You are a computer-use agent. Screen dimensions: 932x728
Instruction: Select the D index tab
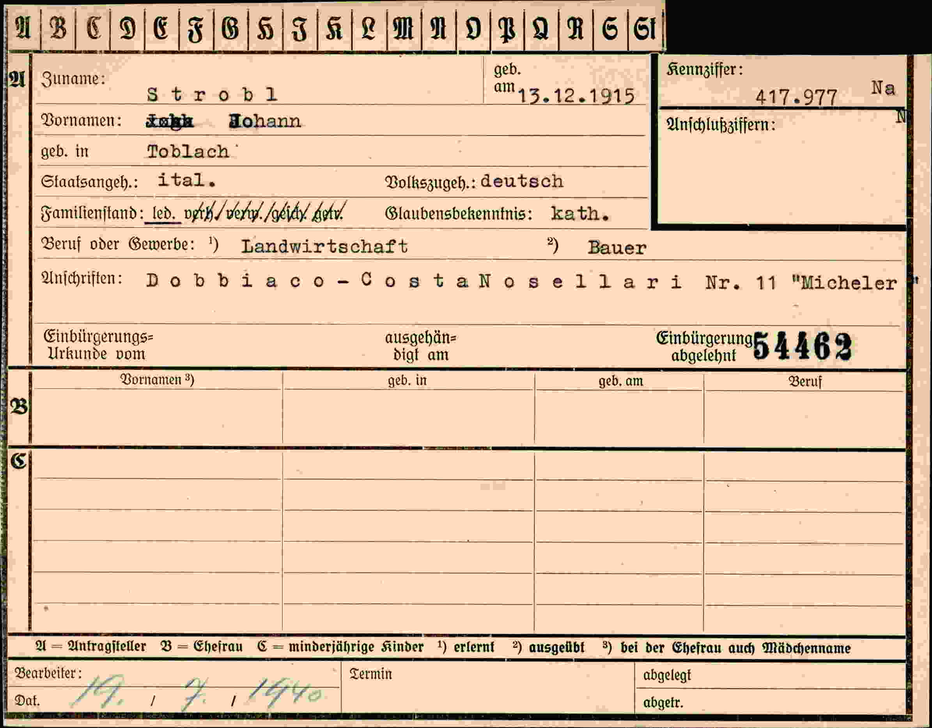coord(127,29)
